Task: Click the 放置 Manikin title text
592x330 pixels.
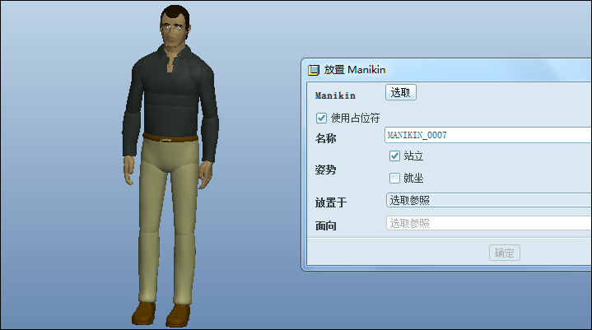Action: click(x=355, y=70)
